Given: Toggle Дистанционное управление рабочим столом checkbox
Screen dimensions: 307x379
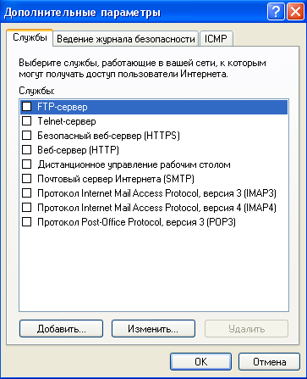Looking at the screenshot, I should pos(27,164).
